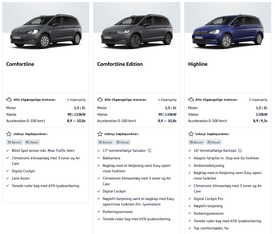This screenshot has height=234, width=275.
Task: Select Diesel tag in Comfortline card
Action: 32,142
